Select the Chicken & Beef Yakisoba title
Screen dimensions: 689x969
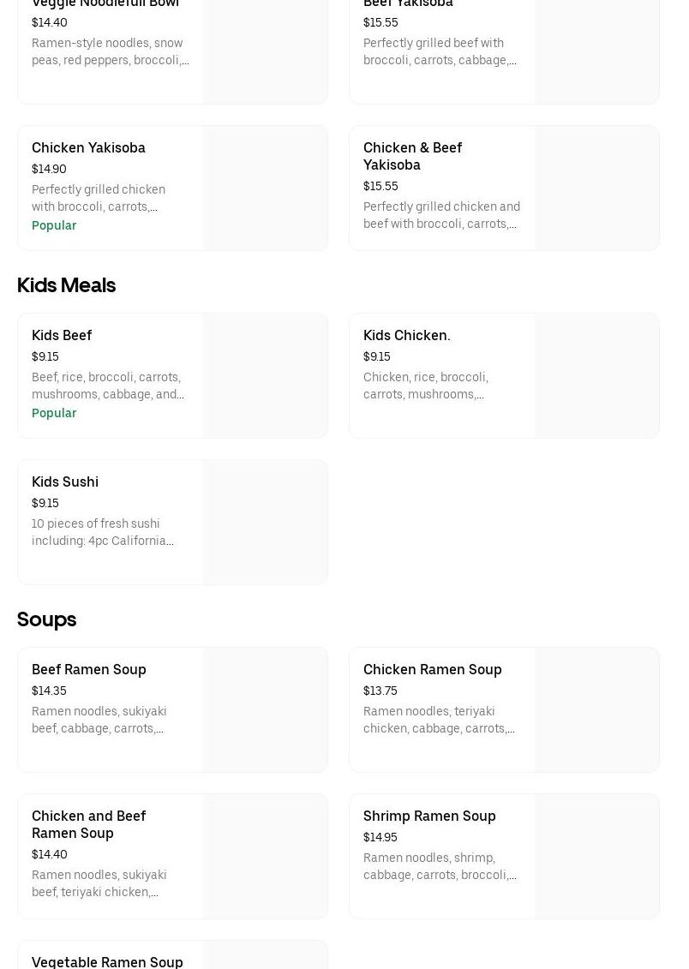(412, 156)
